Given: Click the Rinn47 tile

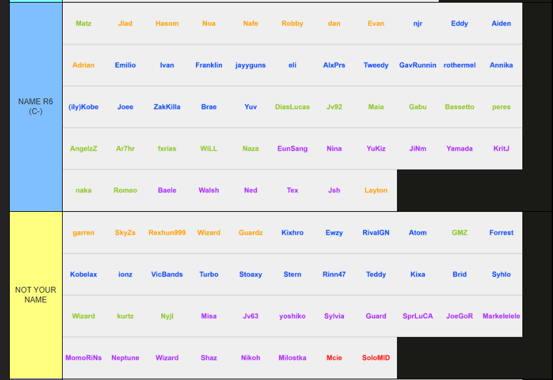Looking at the screenshot, I should (x=334, y=274).
